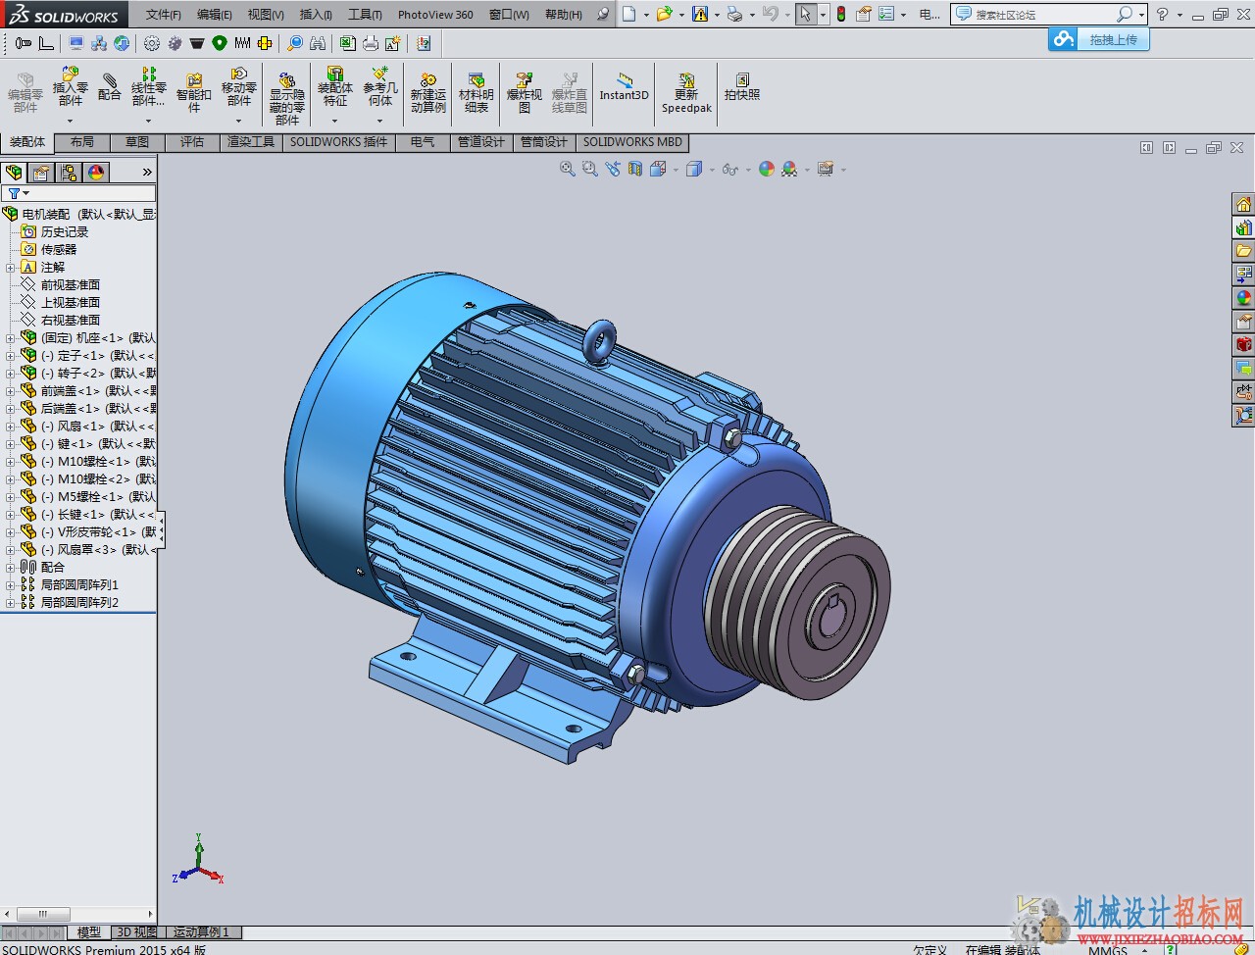Click the Mate (配合) paperclip icon
This screenshot has width=1255, height=955.
[x=110, y=86]
